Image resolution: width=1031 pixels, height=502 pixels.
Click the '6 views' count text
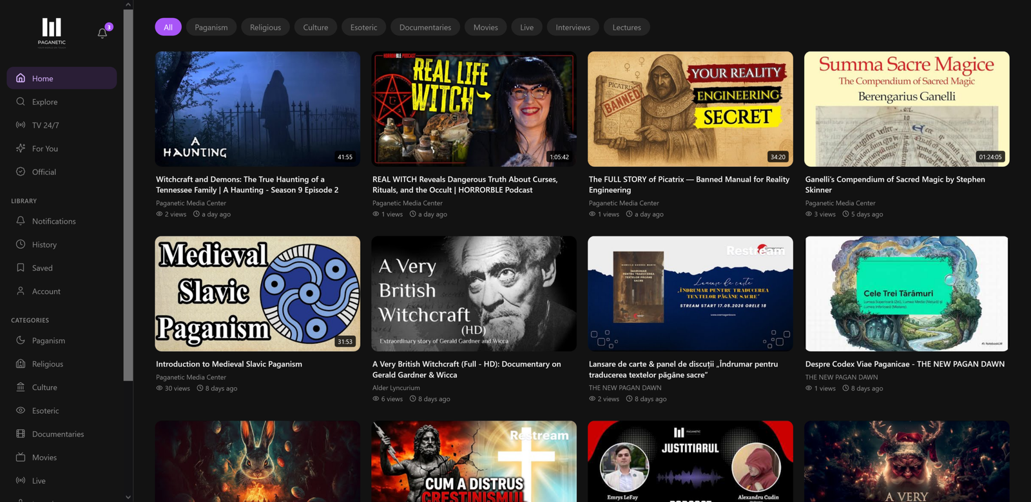pos(392,399)
